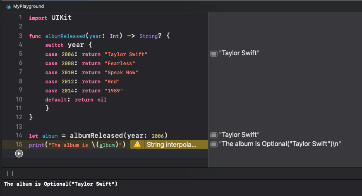Expand the String interpola... warning message

click(172, 144)
